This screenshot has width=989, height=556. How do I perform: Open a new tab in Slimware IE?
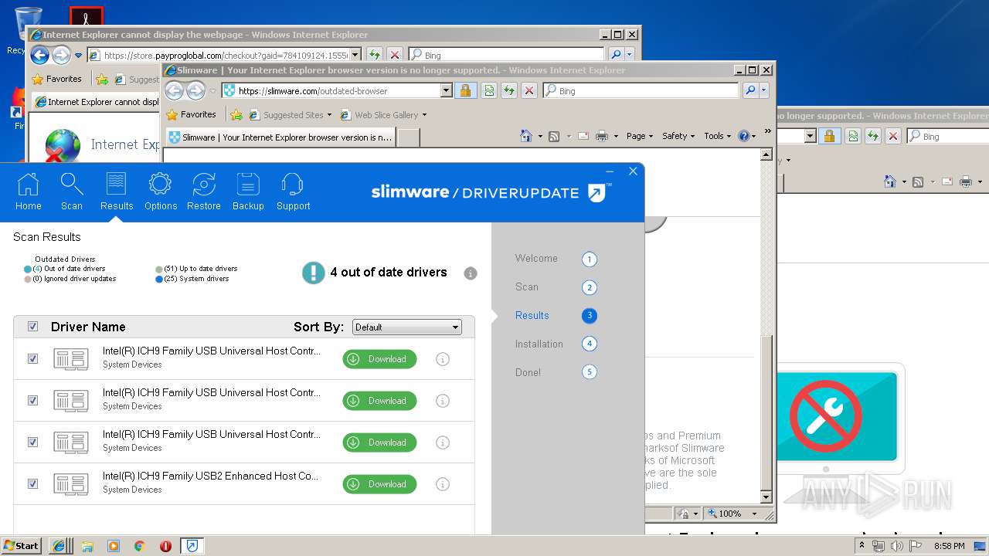pos(408,137)
